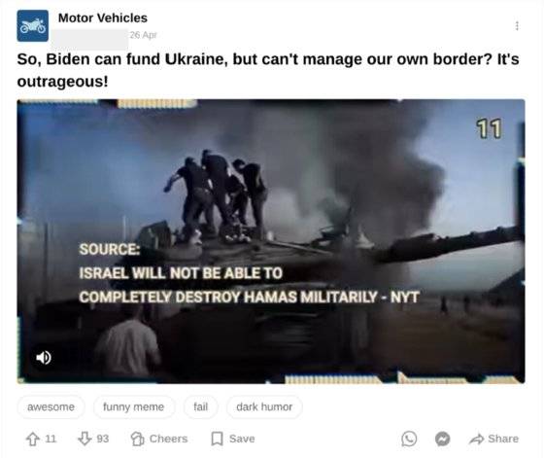The height and width of the screenshot is (458, 544).
Task: Click the '26 Apr' post date
Action: coord(144,35)
